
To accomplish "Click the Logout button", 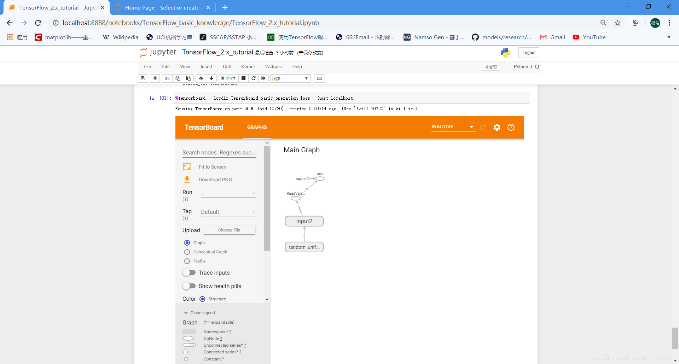I will click(529, 53).
